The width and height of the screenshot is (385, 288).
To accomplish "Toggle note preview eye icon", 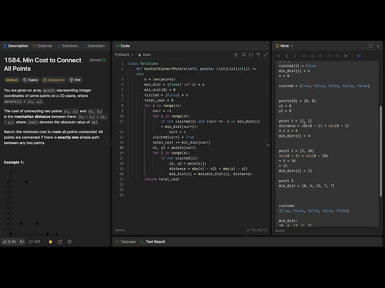I will (359, 56).
